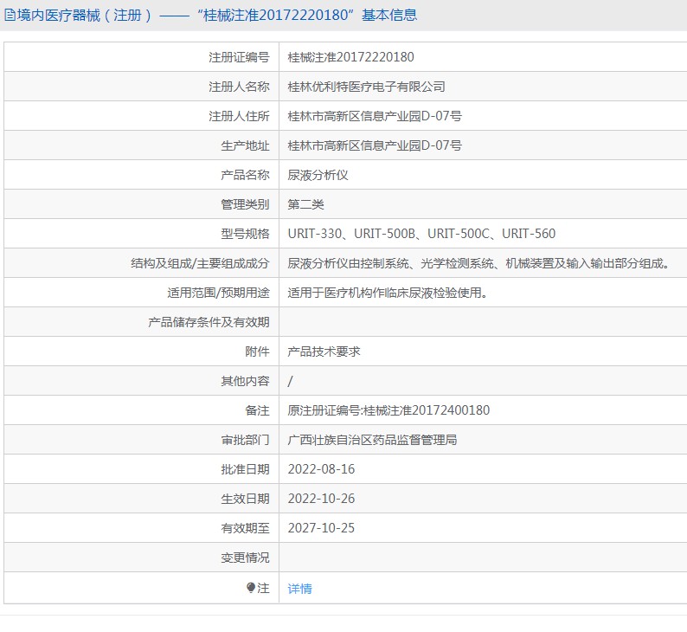Image resolution: width=687 pixels, height=632 pixels.
Task: Click the 产品储存条件及有效期 label
Action: coord(209,322)
